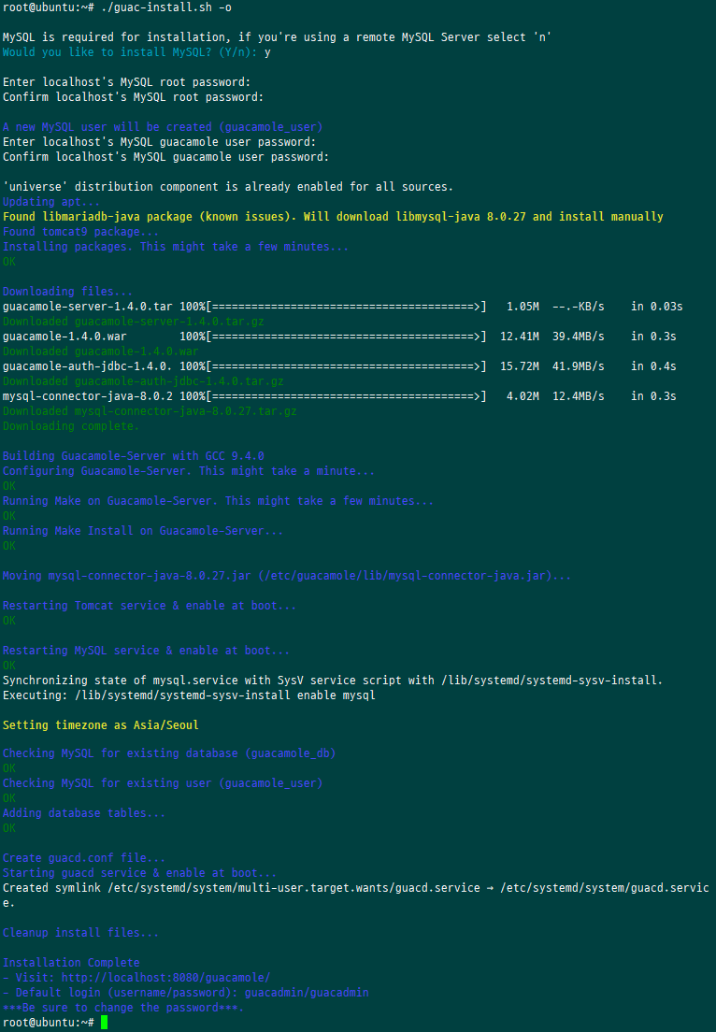
Task: Click the "Setting timezone as Asia/Seoul" line
Action: click(x=101, y=725)
